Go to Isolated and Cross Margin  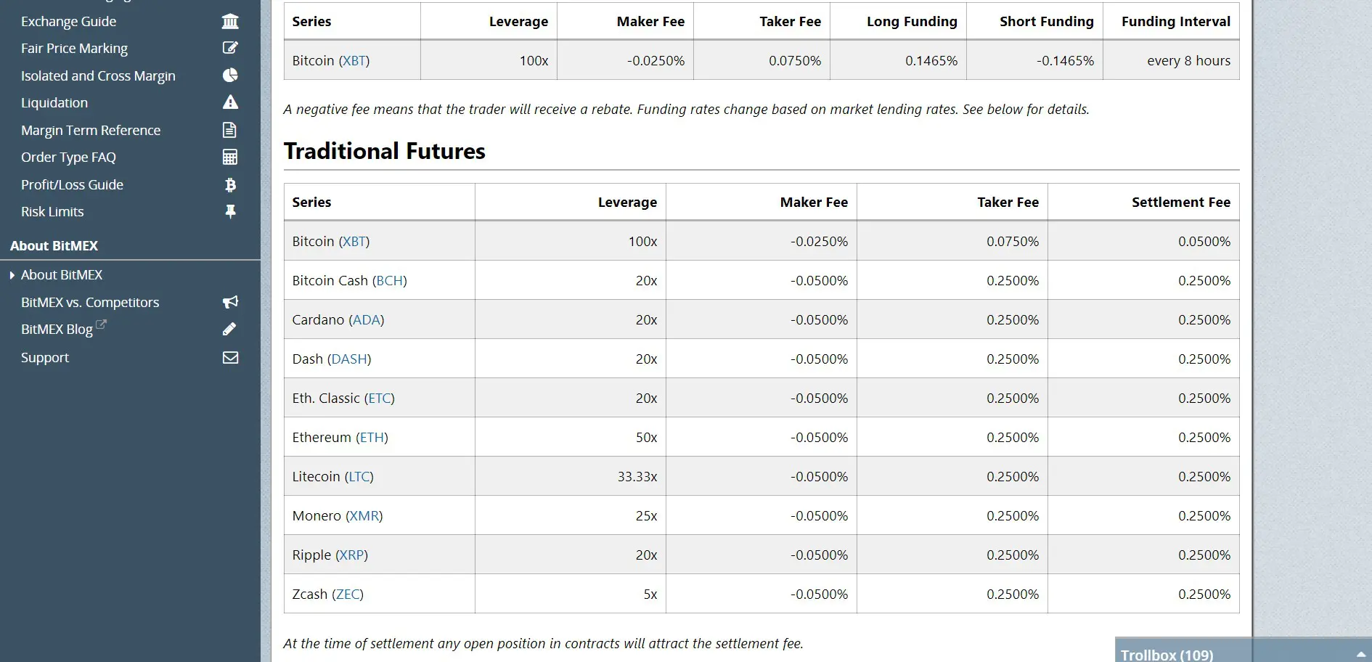click(98, 75)
